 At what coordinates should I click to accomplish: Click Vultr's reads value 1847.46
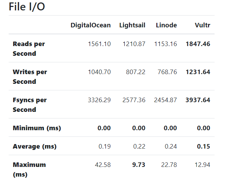tap(198, 44)
